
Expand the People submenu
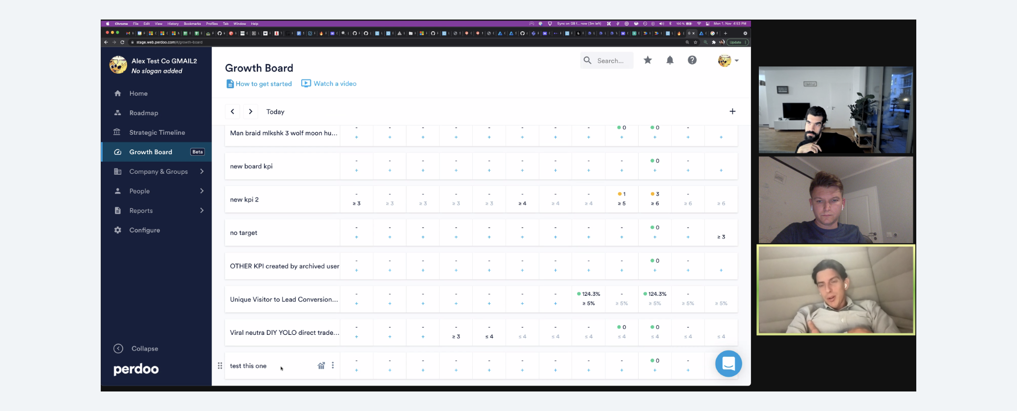(201, 191)
